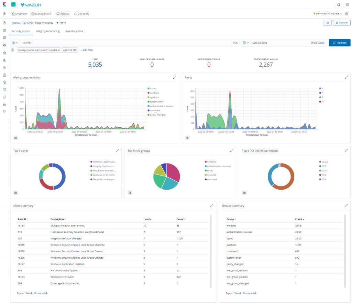Click the Refresh button
The width and height of the screenshot is (352, 304).
pyautogui.click(x=339, y=43)
